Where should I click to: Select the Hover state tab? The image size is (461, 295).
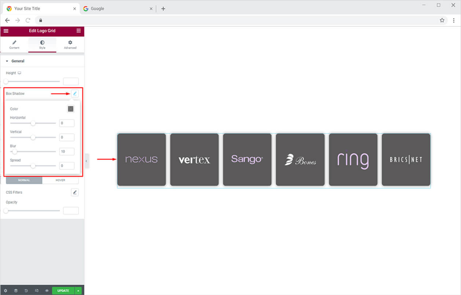click(60, 180)
